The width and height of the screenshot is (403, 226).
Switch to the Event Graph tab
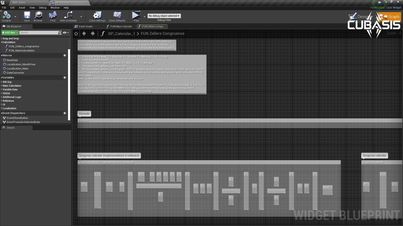85,27
